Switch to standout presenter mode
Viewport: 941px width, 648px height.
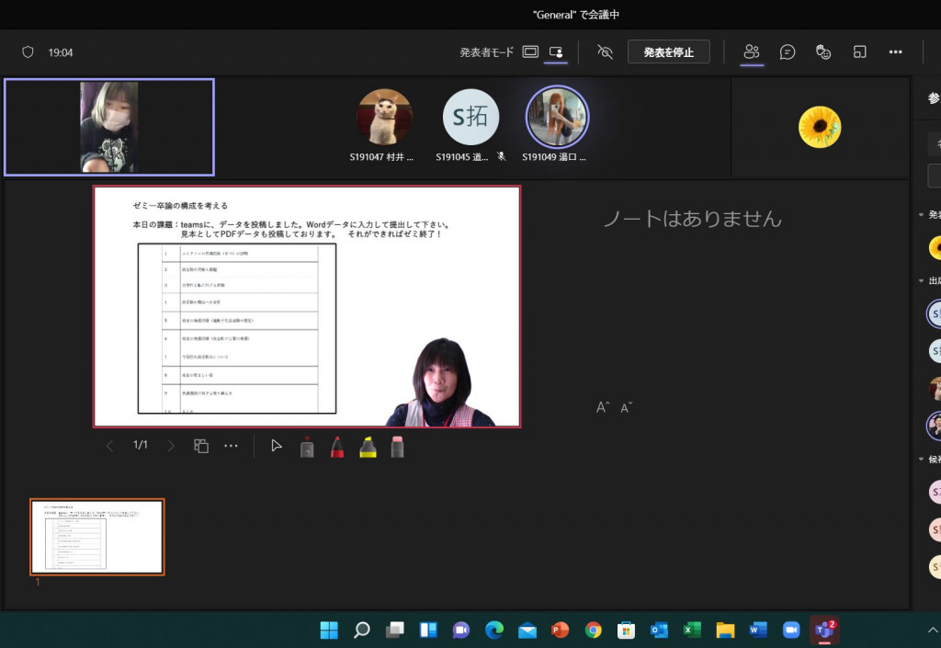tap(556, 52)
